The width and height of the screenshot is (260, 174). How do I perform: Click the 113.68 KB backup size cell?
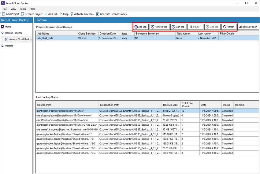(x=171, y=134)
